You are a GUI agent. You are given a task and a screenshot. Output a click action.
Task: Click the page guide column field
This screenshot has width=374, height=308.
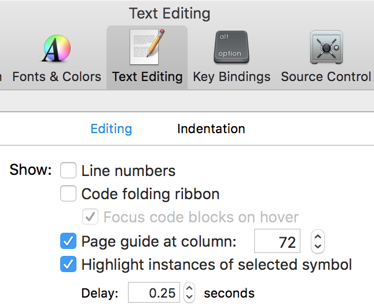(278, 241)
